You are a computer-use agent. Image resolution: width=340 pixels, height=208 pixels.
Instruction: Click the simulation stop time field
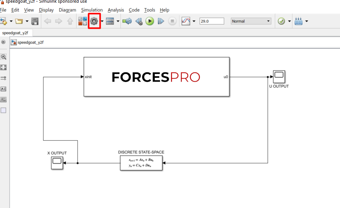[211, 21]
